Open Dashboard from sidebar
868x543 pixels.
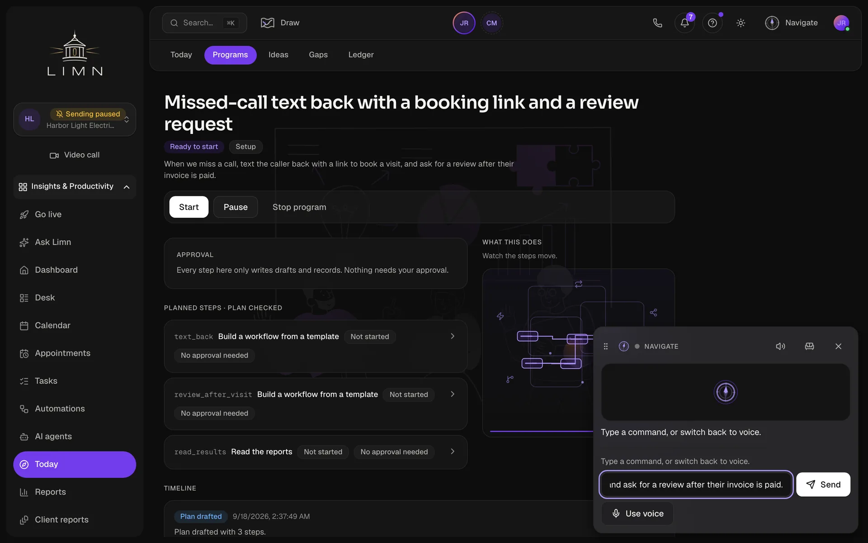75,270
